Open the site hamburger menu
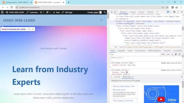The width and height of the screenshot is (184, 103). [101, 20]
